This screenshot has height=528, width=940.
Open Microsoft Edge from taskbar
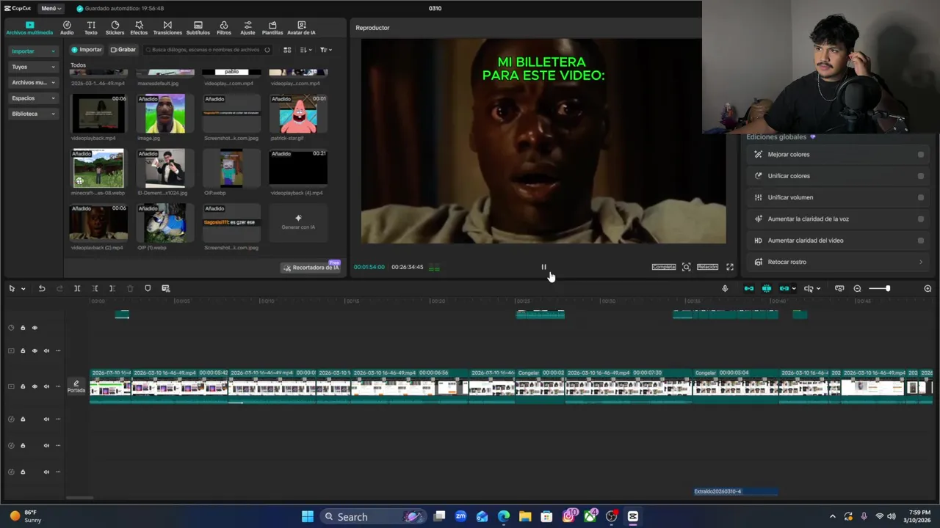504,517
